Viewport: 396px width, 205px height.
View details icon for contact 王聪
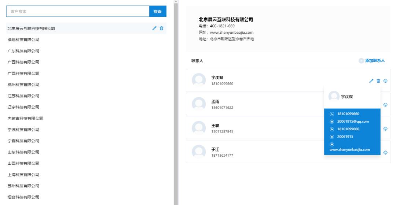coord(385,128)
